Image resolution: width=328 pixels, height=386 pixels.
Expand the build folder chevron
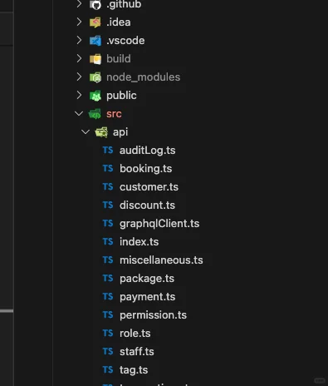[x=79, y=58]
